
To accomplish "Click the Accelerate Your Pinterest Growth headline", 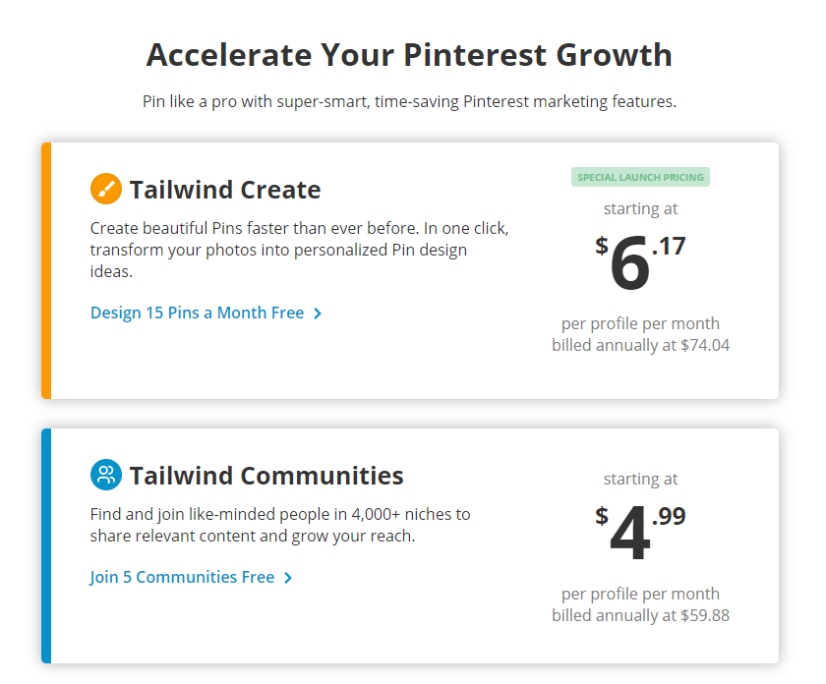I will [409, 55].
